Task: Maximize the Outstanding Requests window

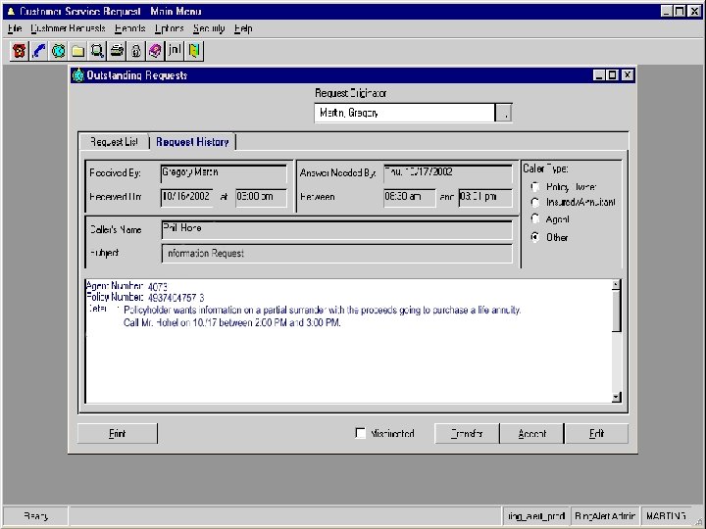Action: 612,75
